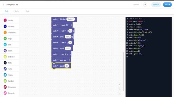Screen dimensions: 174x97
Task: Open the Math category icon
Action: click(x=5, y=63)
